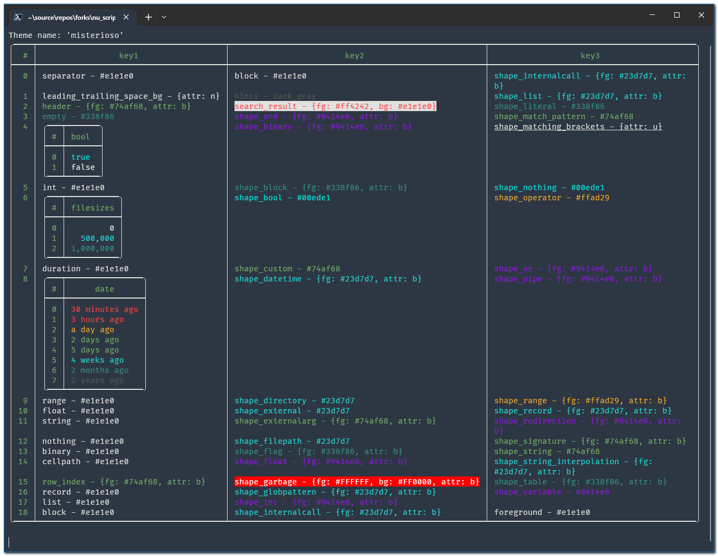Screen dimensions: 718x556
Task: Click the terminal cursor prompt line
Action: click(x=9, y=543)
